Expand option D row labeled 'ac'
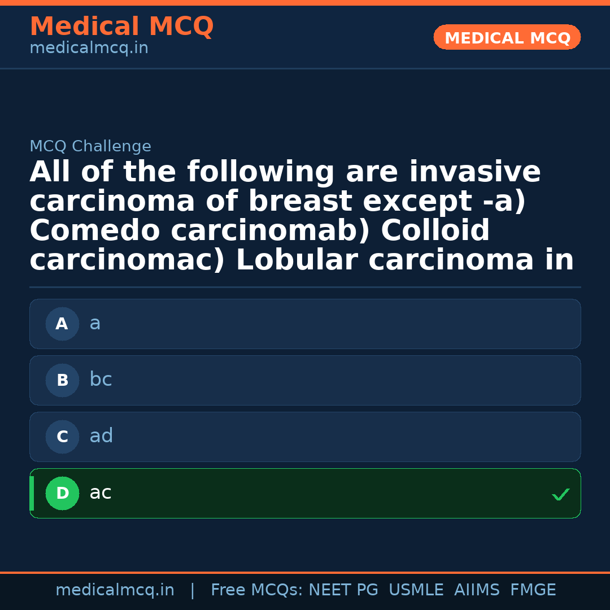Image resolution: width=610 pixels, height=610 pixels. [x=305, y=493]
